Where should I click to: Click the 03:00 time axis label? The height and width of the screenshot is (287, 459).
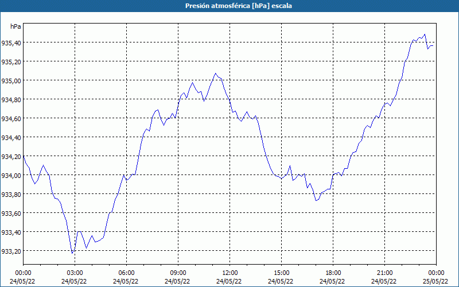click(x=75, y=273)
